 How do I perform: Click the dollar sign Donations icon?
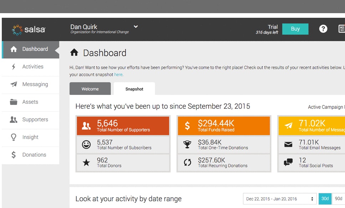[x=14, y=155]
